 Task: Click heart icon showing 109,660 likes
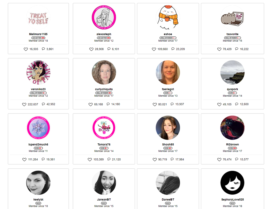click(x=154, y=49)
